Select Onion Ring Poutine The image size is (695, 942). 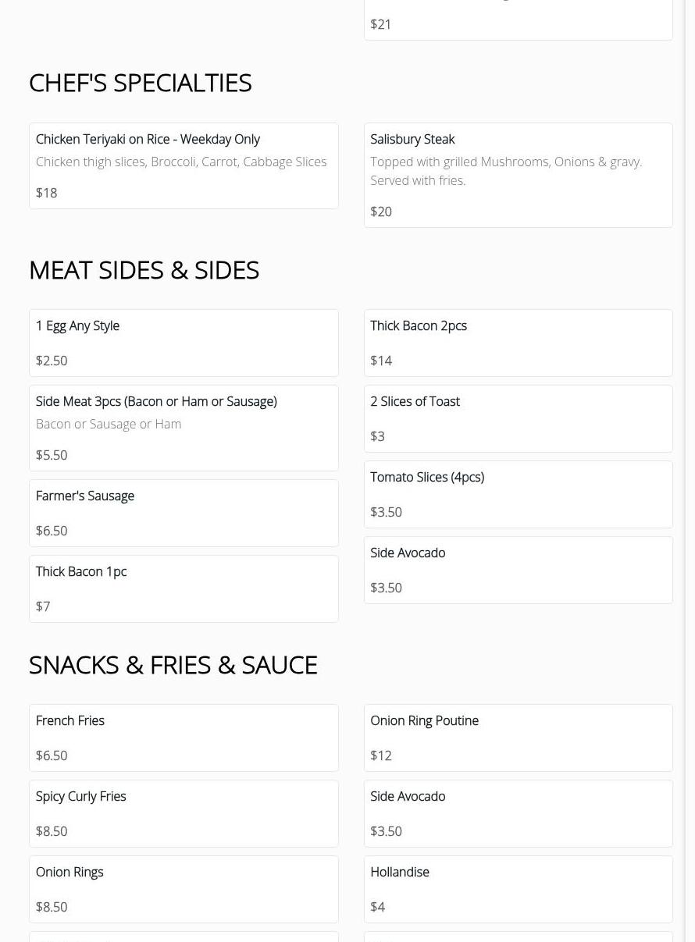tap(518, 738)
